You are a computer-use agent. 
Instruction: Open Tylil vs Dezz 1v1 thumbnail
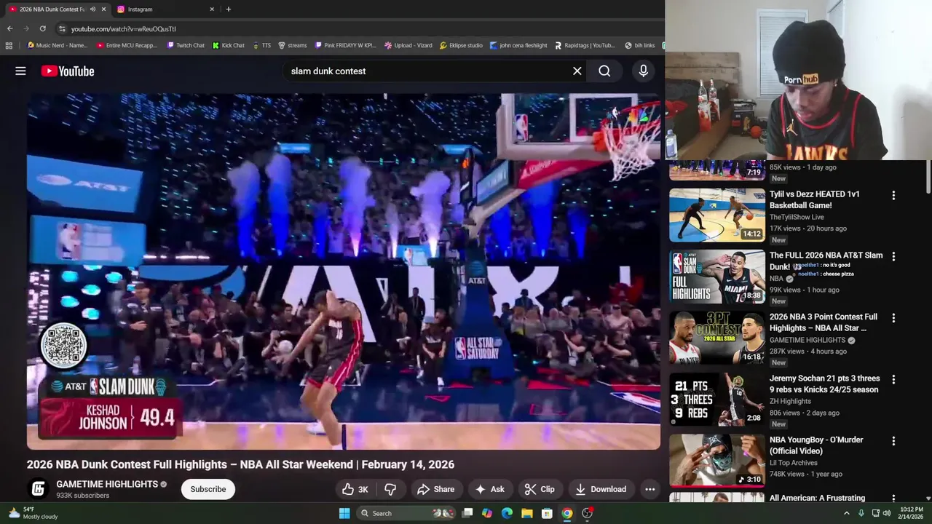(x=717, y=215)
